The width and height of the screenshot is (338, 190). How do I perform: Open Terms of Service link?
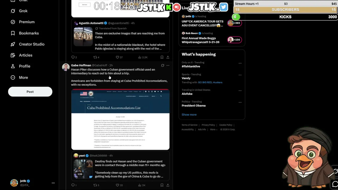click(189, 125)
